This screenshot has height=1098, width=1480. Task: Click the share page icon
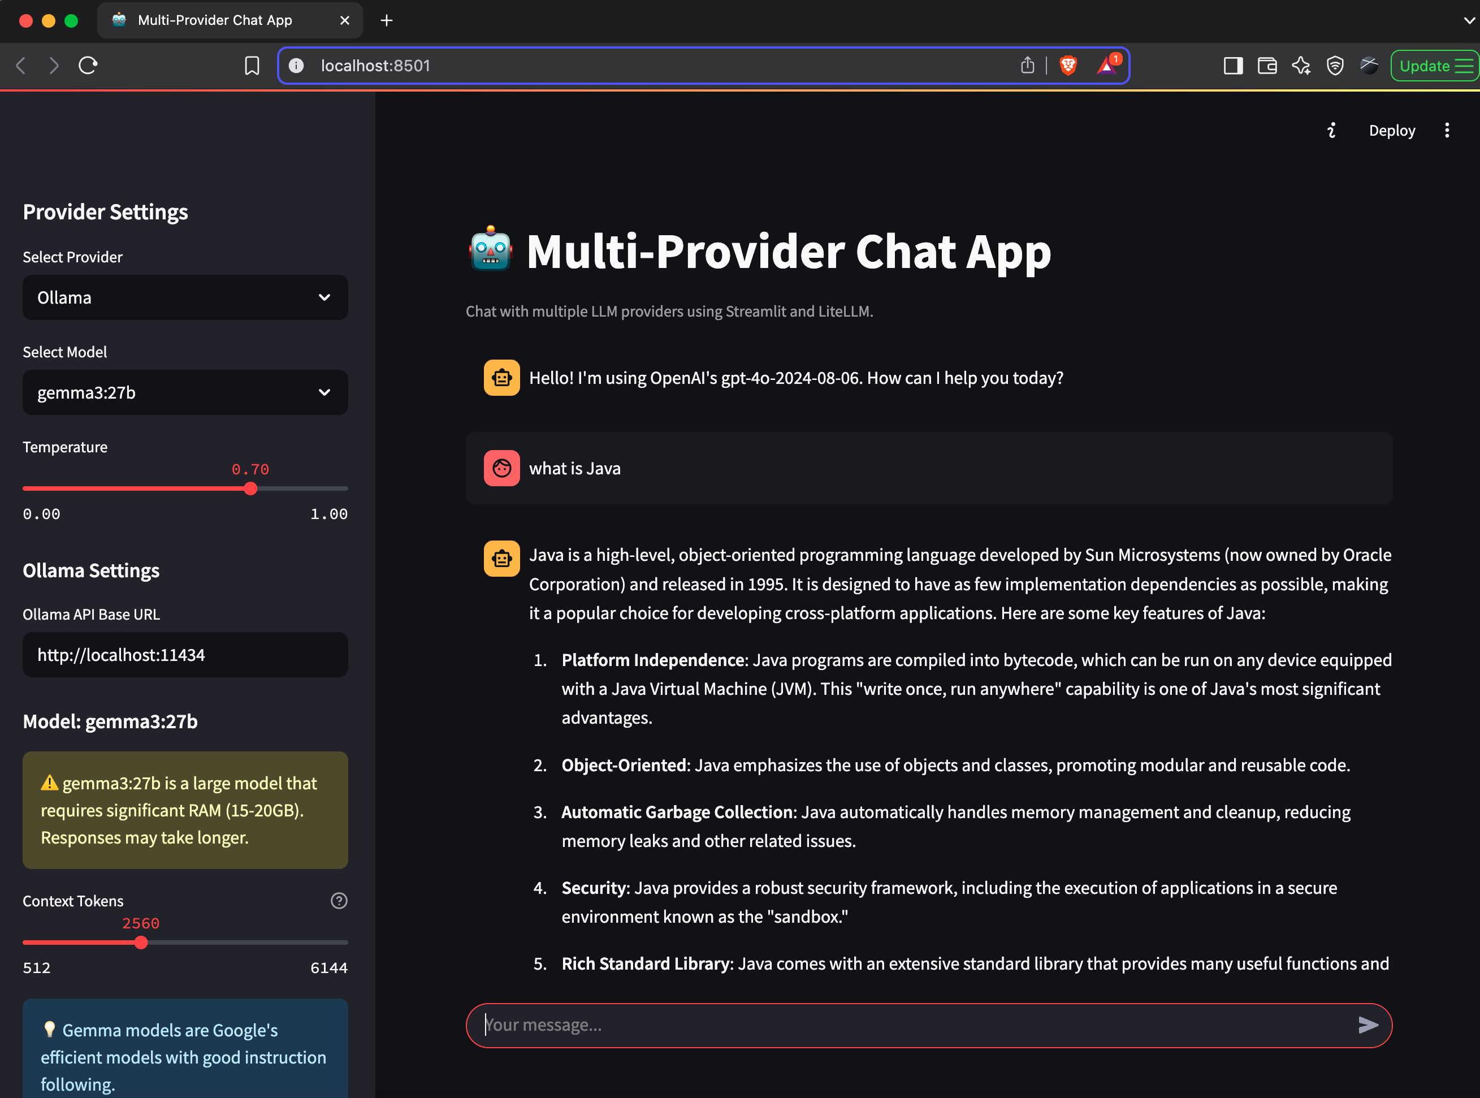pyautogui.click(x=1027, y=65)
